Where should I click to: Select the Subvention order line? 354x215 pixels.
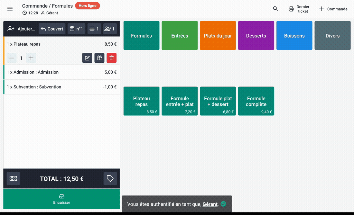pyautogui.click(x=62, y=87)
